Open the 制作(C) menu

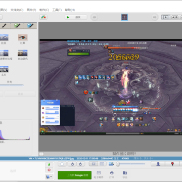44,10
